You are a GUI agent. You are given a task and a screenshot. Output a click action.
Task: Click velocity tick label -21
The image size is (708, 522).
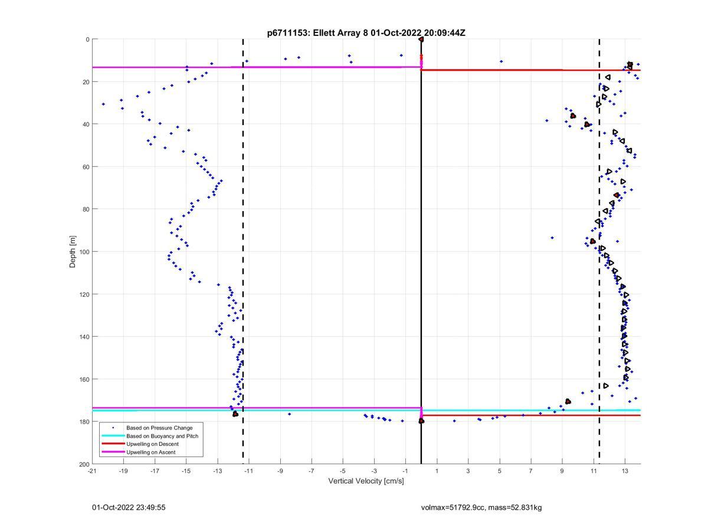coord(92,471)
